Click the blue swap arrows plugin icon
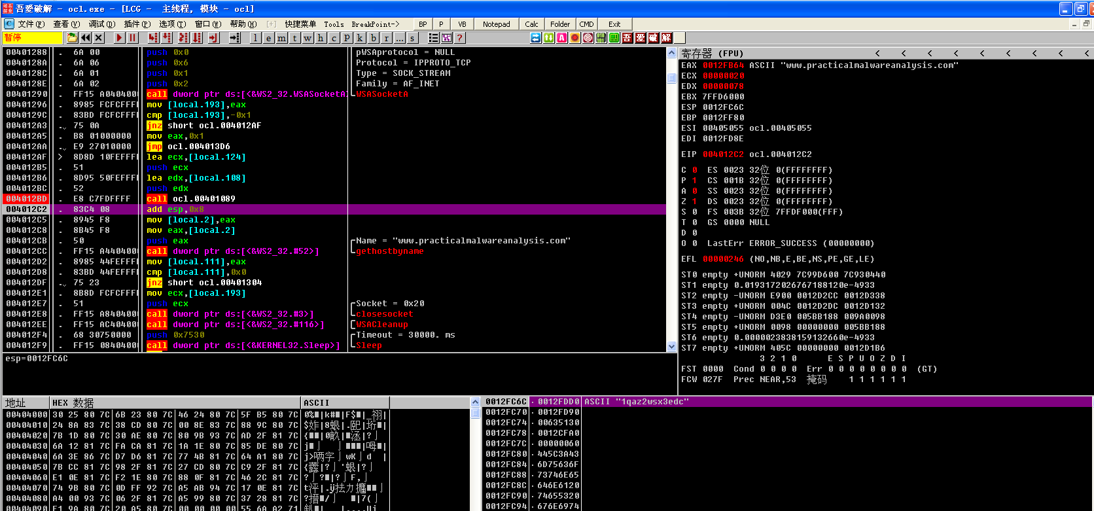This screenshot has height=511, width=1094. [536, 38]
